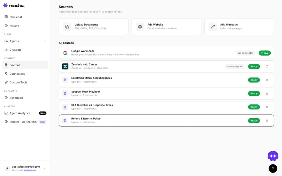Click the Upload Documents file icon

[x=67, y=27]
